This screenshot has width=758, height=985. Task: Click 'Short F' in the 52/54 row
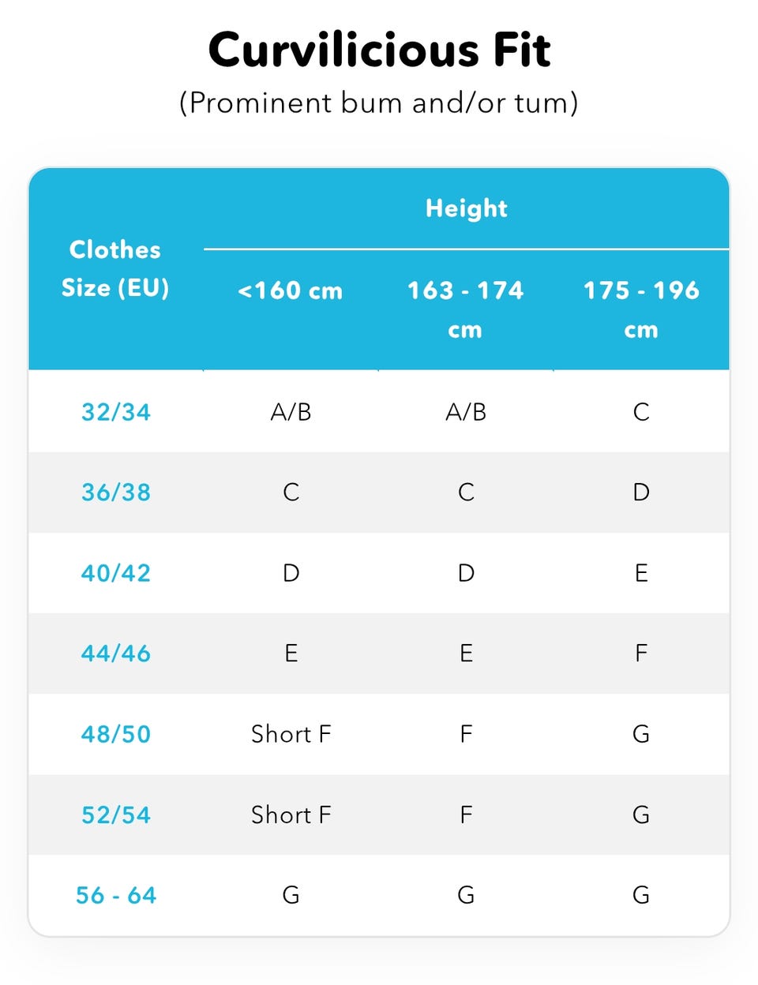pos(291,815)
